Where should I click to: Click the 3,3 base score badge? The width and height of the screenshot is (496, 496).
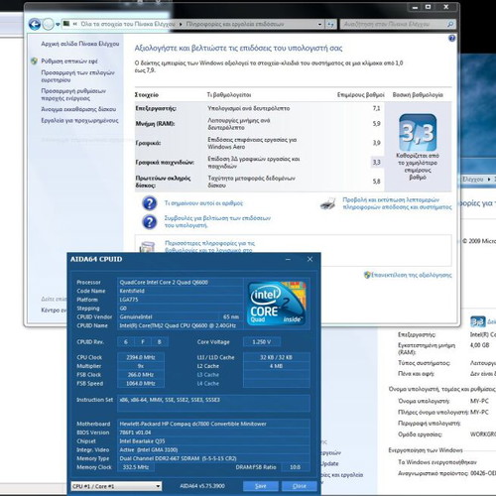tap(418, 132)
